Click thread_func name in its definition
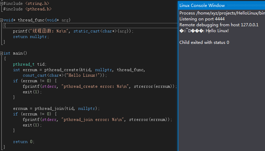Viewport: 265px width, 151px height. (31, 20)
